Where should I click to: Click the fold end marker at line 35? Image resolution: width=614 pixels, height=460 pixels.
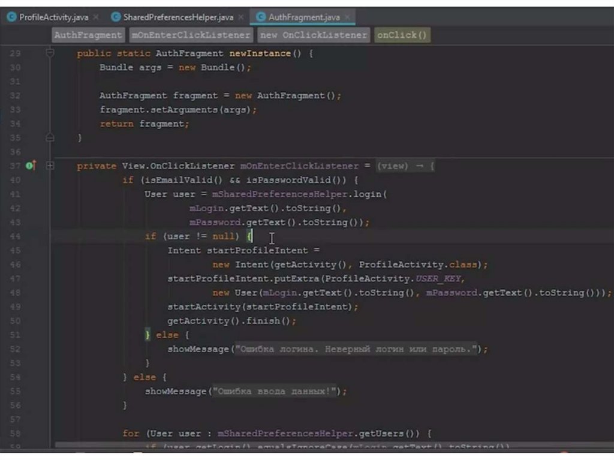[x=50, y=138]
